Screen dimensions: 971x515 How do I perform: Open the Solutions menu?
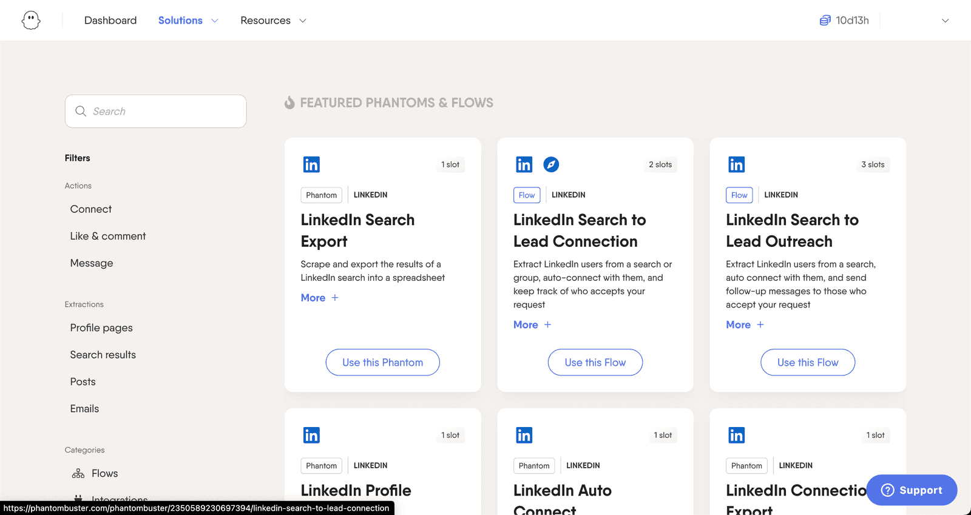click(x=180, y=20)
